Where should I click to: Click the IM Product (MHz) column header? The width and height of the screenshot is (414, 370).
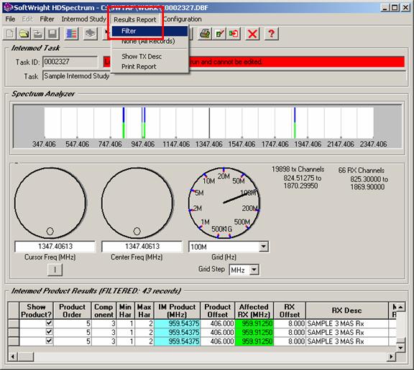(x=177, y=310)
